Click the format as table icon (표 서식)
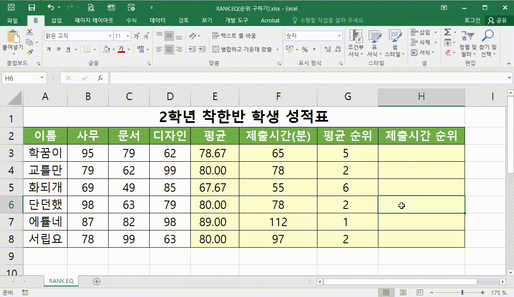Screen dimensions: 514x297 [375, 43]
